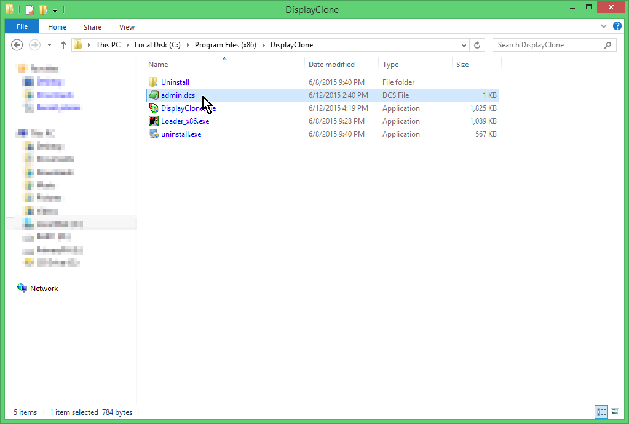
Task: Click the folder icon in the address bar
Action: [x=78, y=44]
